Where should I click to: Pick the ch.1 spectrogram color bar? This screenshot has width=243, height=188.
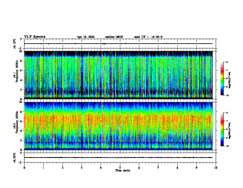pos(222,79)
